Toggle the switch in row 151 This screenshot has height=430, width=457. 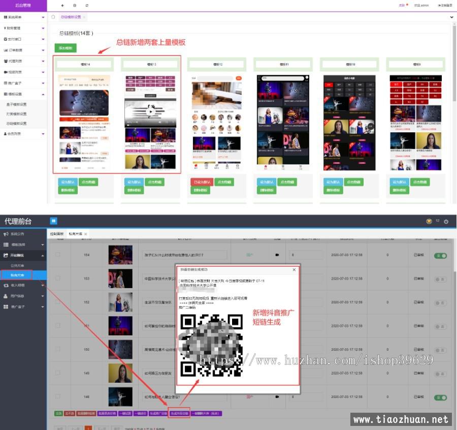tap(440, 327)
